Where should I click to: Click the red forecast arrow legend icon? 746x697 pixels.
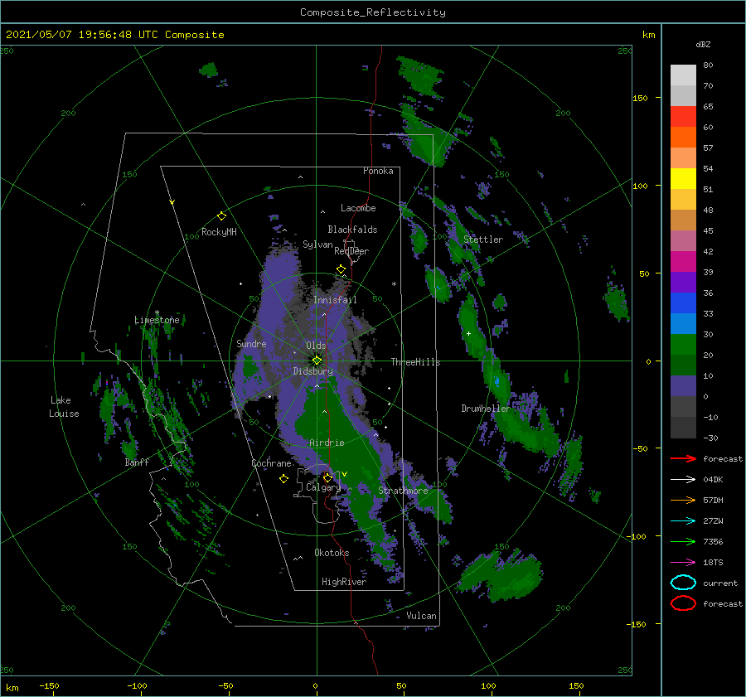coord(683,458)
